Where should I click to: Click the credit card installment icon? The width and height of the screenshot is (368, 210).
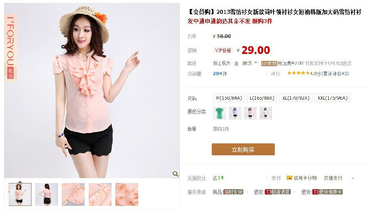289,178
